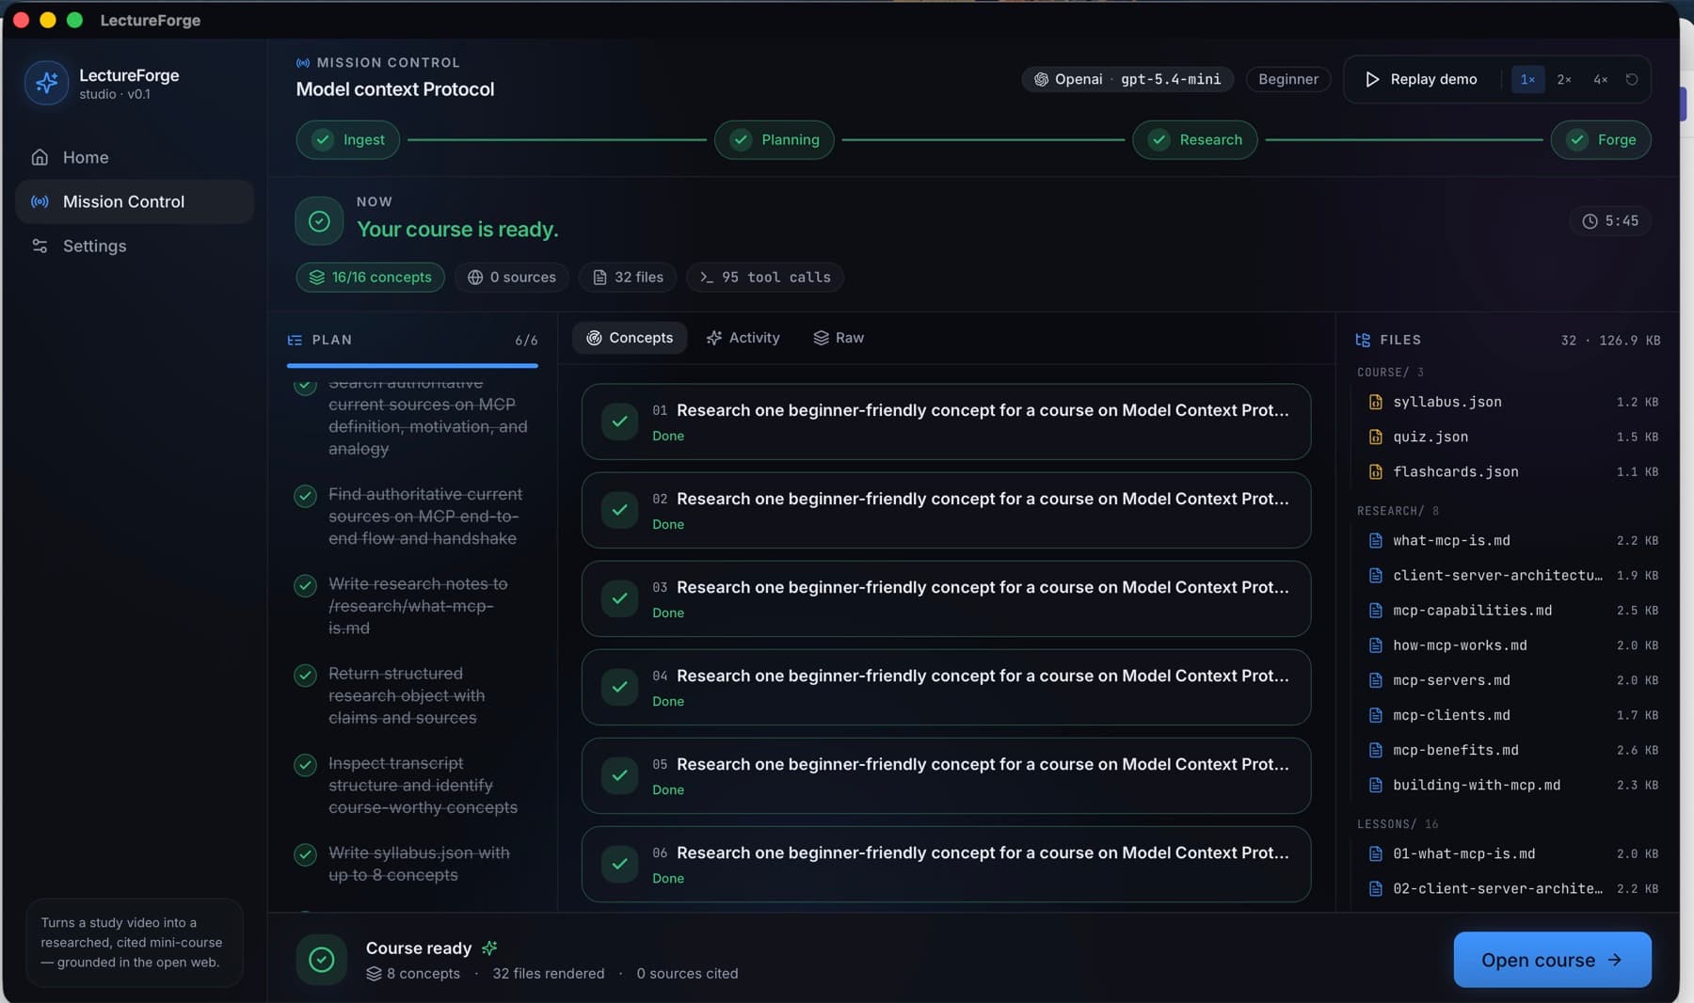Click the mcp-benefits.md file icon
The width and height of the screenshot is (1694, 1003).
click(1375, 750)
